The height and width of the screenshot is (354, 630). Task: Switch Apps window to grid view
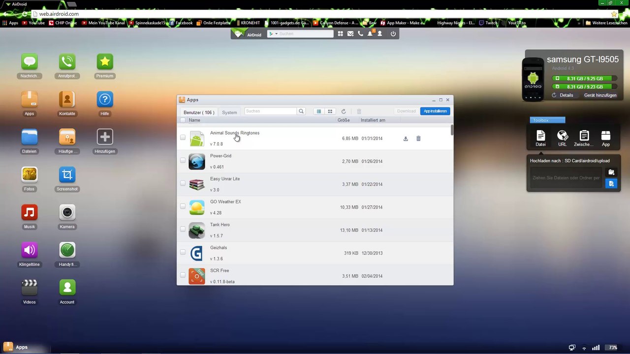point(330,112)
